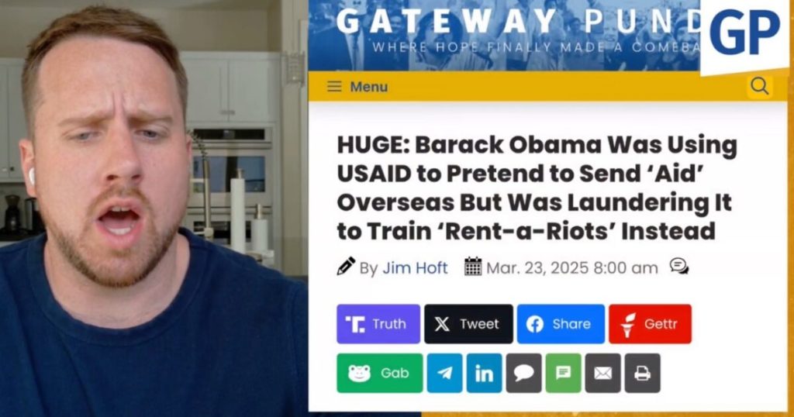Share article via Telegram icon
Screen dimensions: 794x417
click(444, 373)
